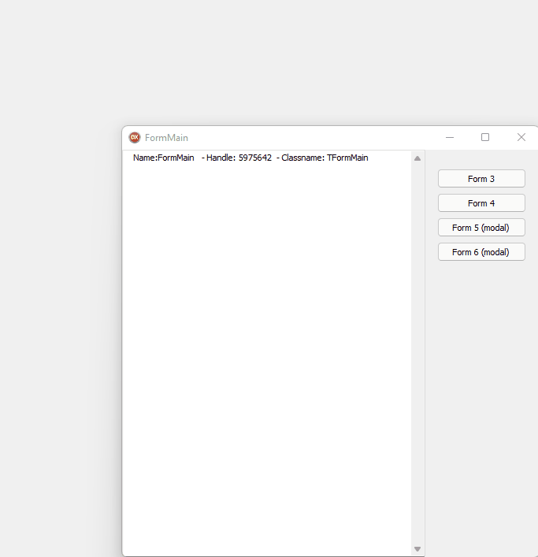This screenshot has width=538, height=557.
Task: Click the FormMain title text
Action: click(166, 138)
